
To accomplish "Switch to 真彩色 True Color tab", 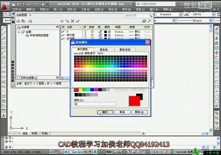I will pyautogui.click(x=104, y=50).
